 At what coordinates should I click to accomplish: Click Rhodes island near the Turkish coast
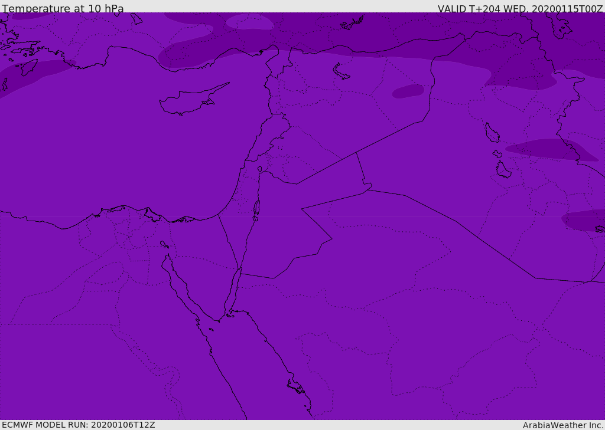(29, 67)
